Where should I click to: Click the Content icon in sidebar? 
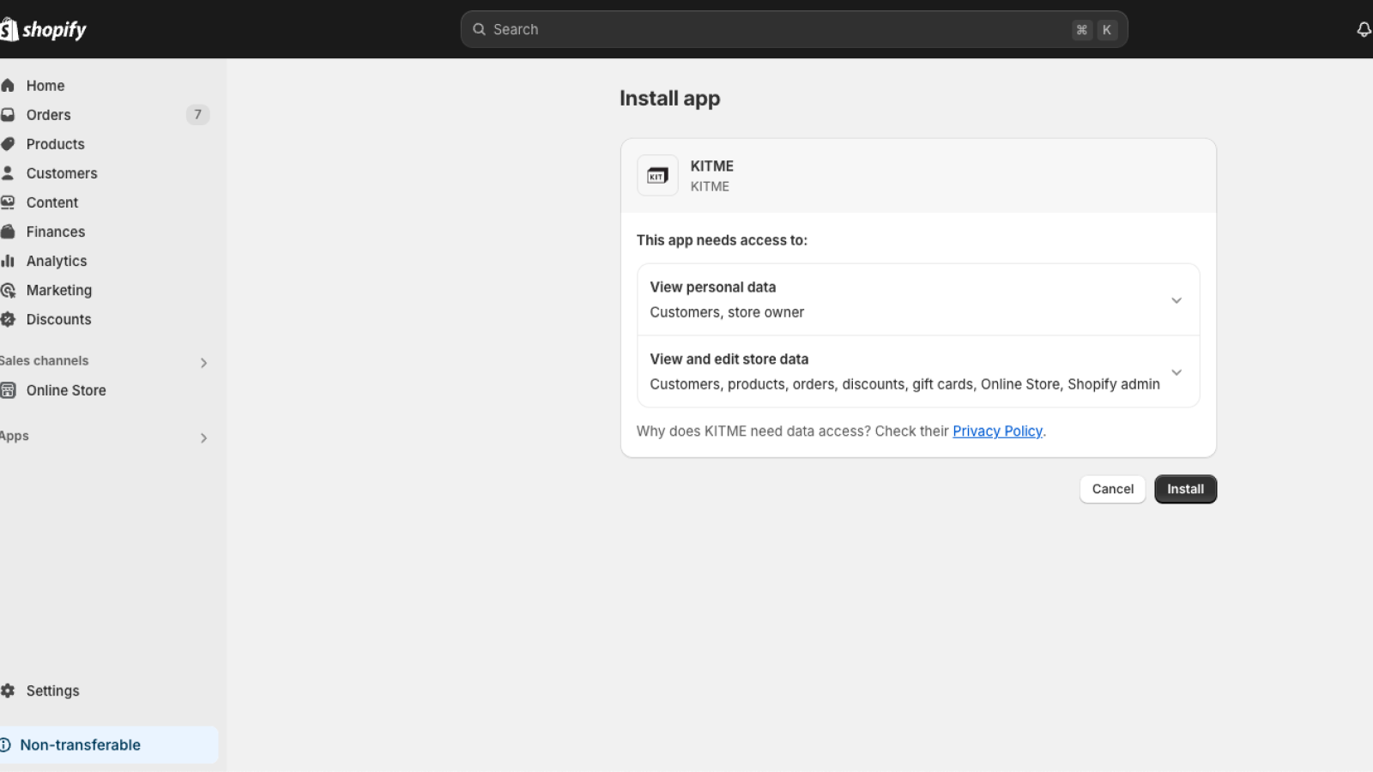click(x=8, y=202)
